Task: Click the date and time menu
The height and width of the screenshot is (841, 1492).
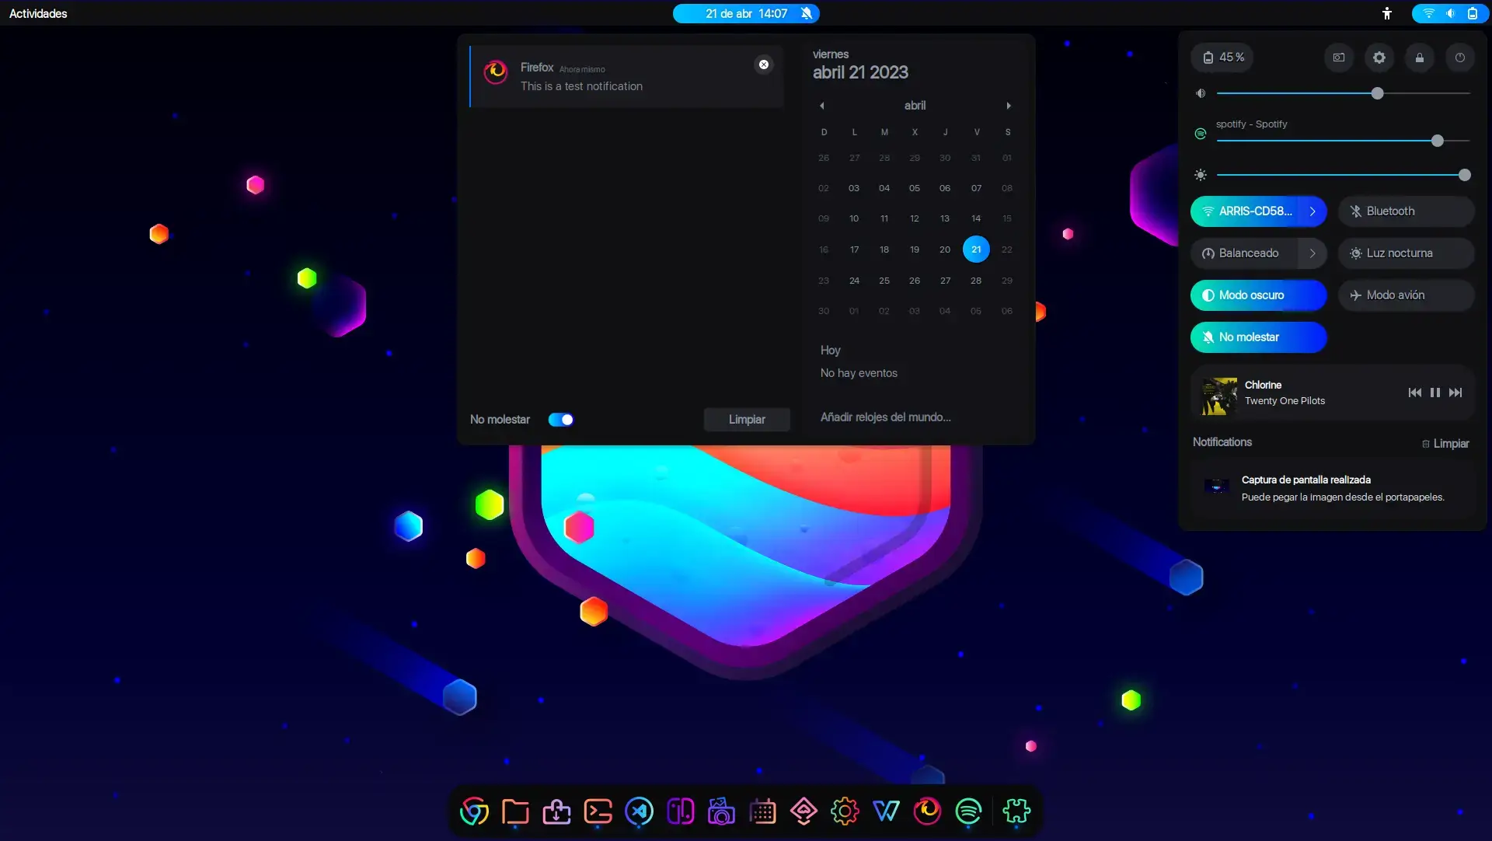Action: [746, 13]
